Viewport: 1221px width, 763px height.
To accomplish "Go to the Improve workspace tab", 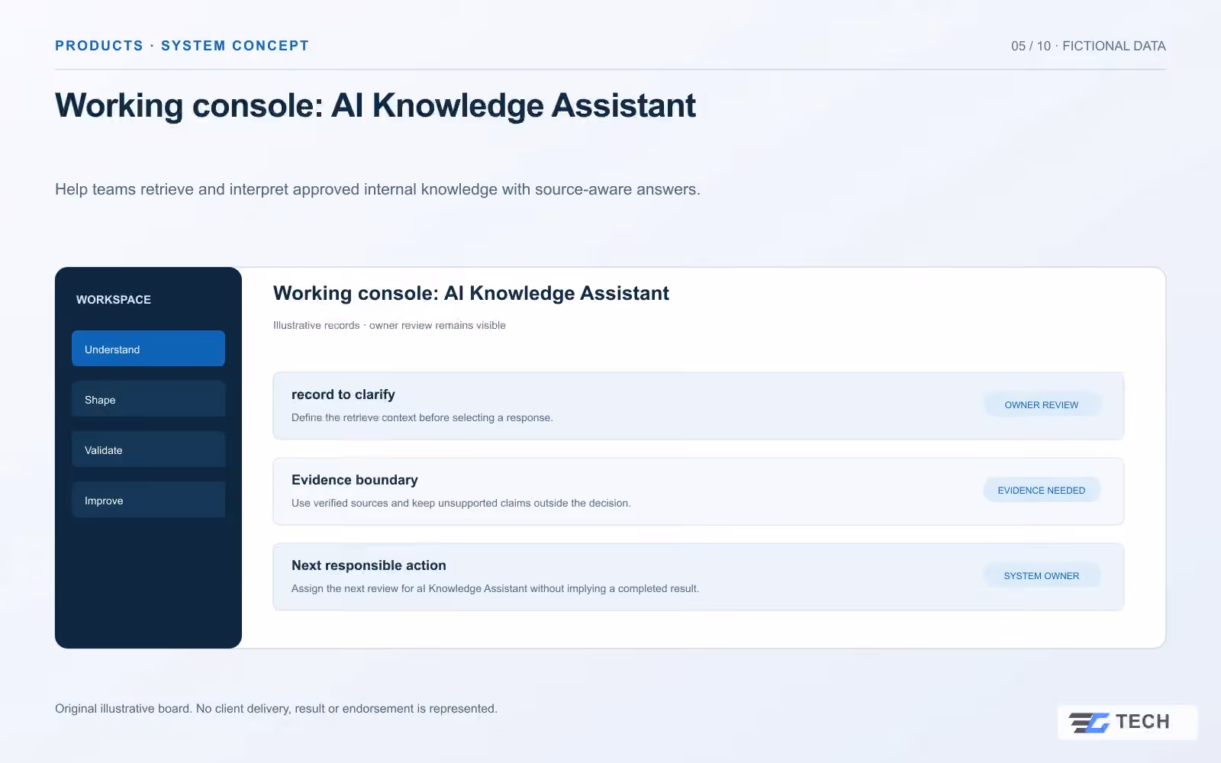I will point(148,500).
